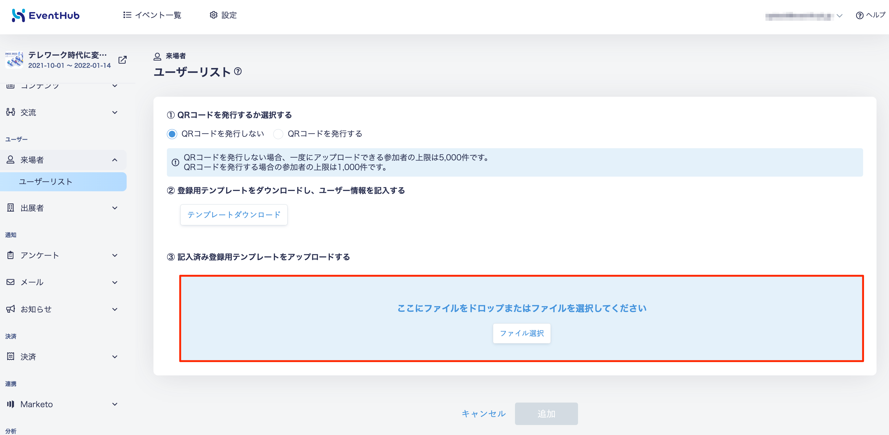
Task: Click the ヘルプ question mark icon
Action: click(860, 16)
